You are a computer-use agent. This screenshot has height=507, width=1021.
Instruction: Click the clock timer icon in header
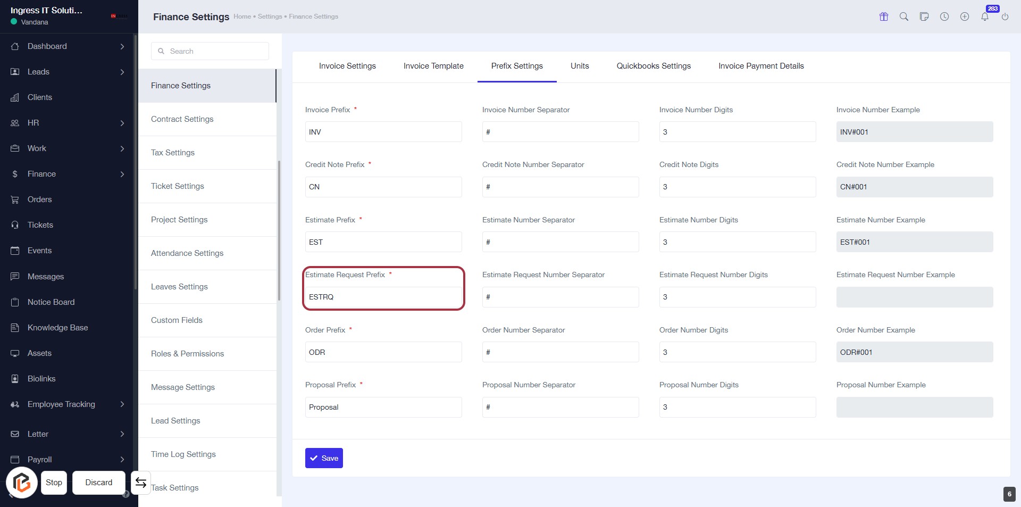tap(944, 16)
